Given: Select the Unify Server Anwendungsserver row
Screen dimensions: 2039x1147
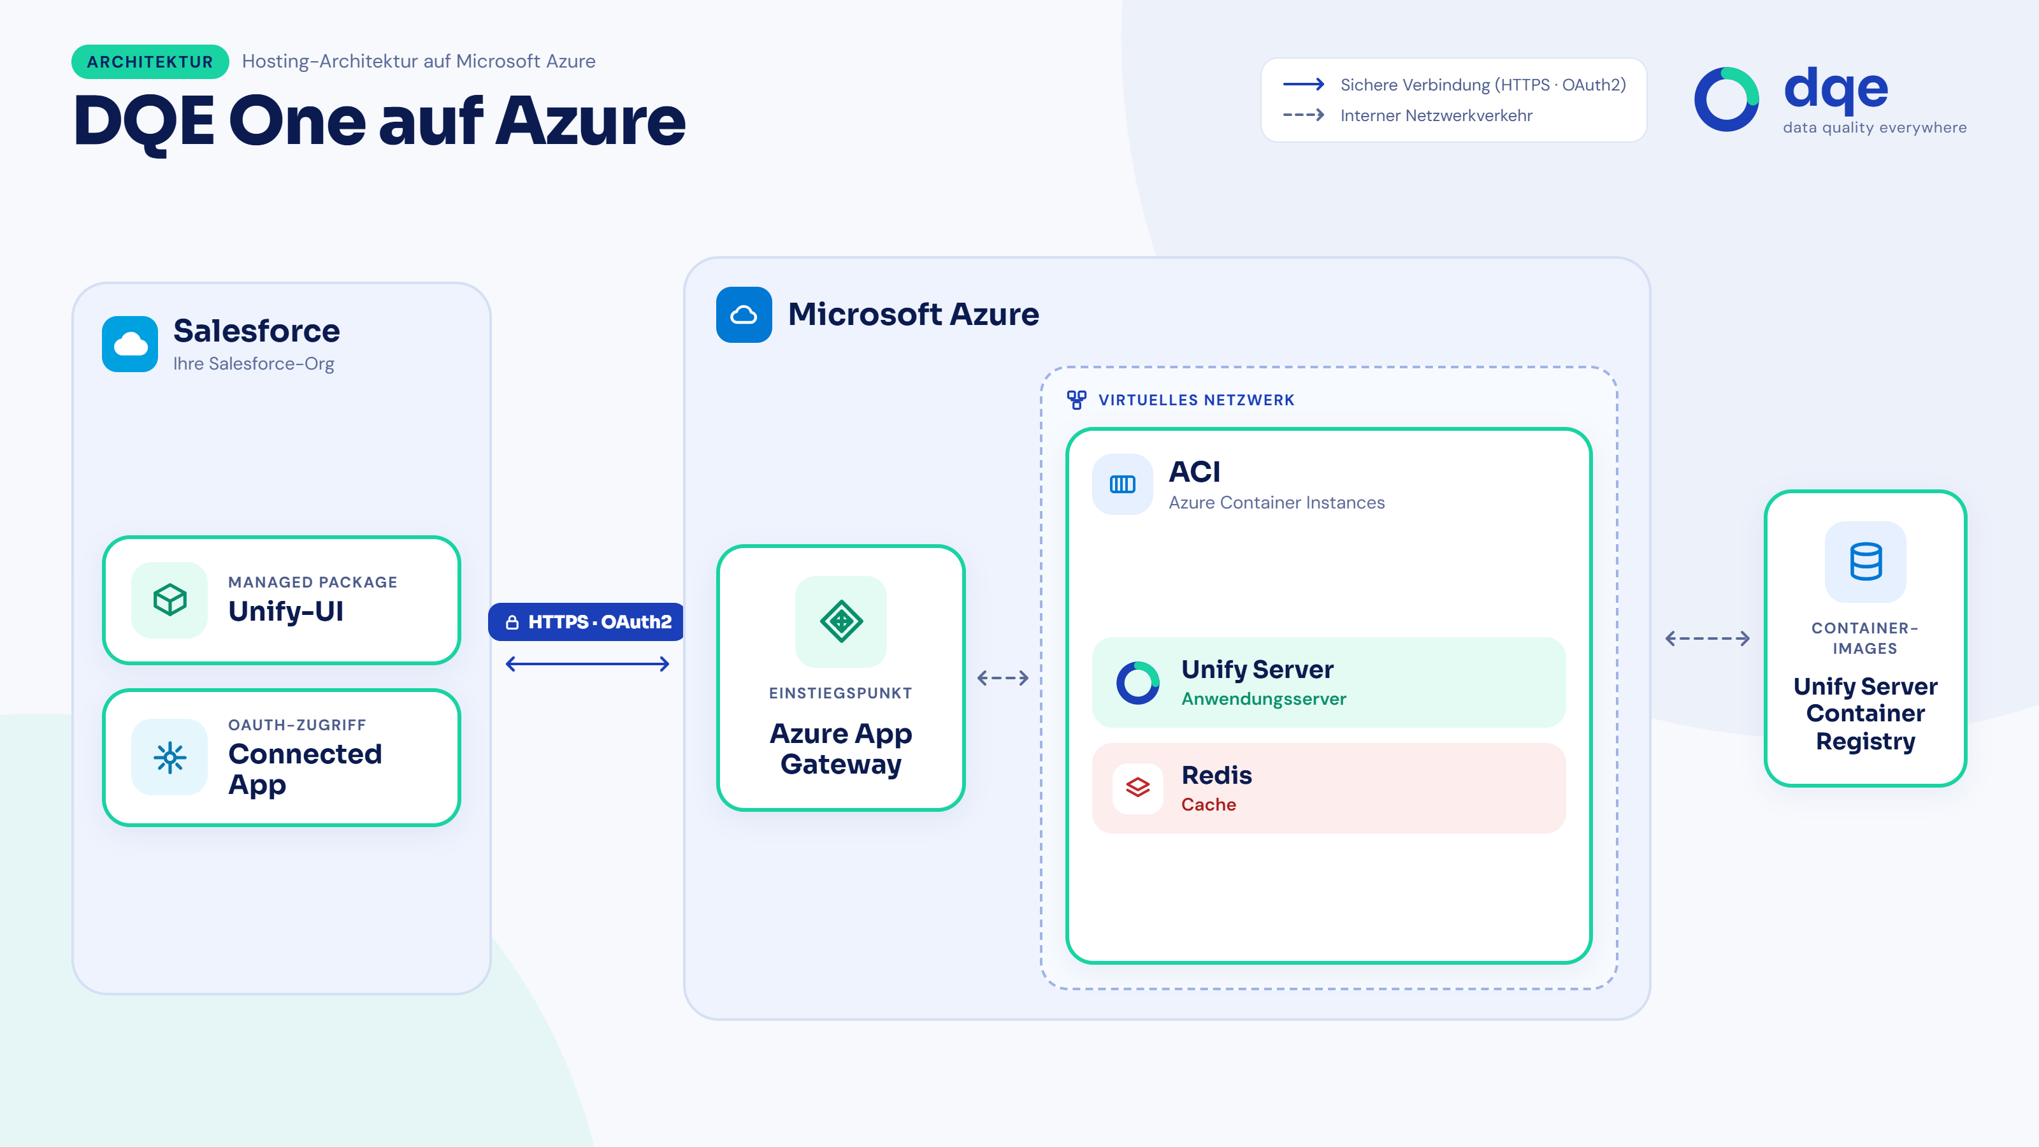Looking at the screenshot, I should point(1328,682).
